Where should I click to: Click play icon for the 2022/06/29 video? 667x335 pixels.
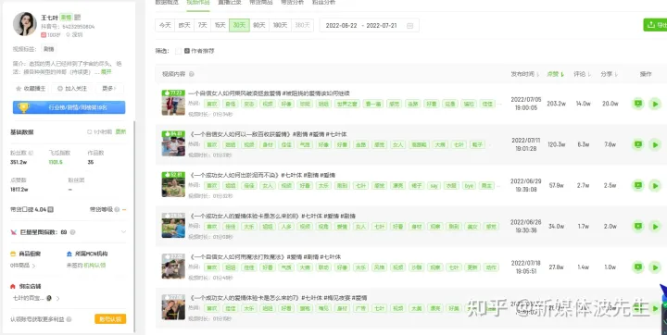click(655, 185)
